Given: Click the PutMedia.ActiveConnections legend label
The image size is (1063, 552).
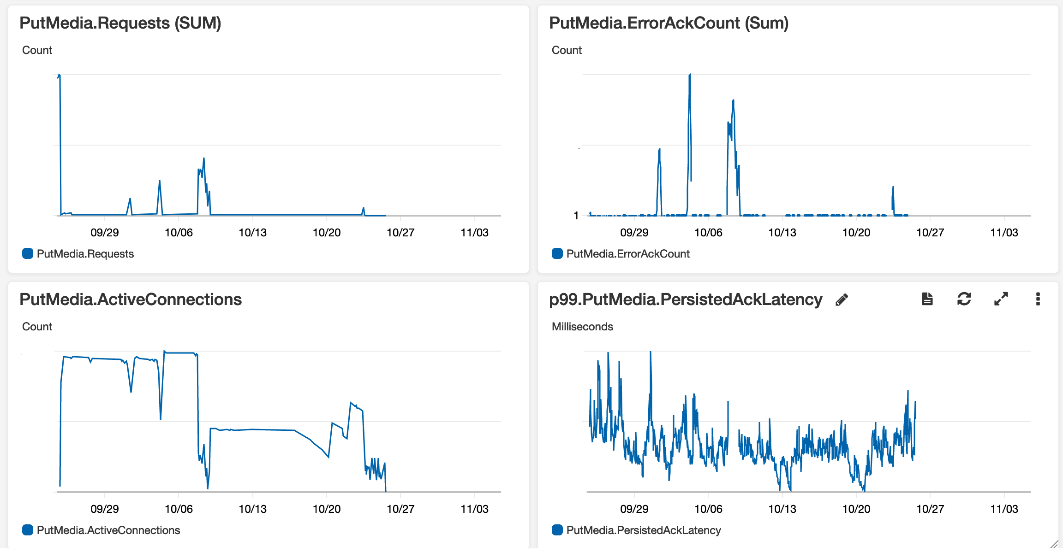Looking at the screenshot, I should tap(108, 530).
